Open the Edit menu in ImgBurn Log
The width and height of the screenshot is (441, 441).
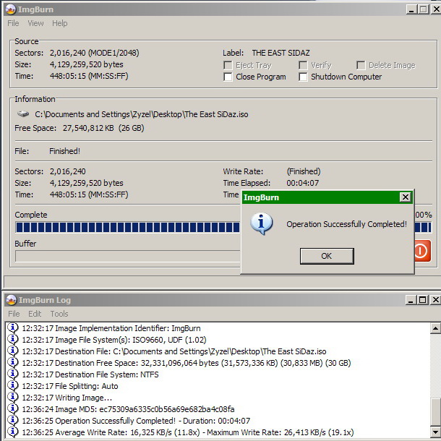click(35, 314)
